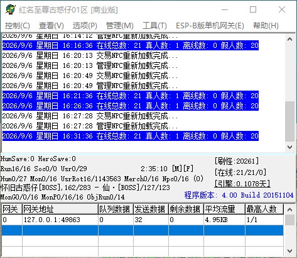The image size is (297, 258).
Task: Click the HumSave:0 HeroSave:0 status line
Action: (38, 159)
